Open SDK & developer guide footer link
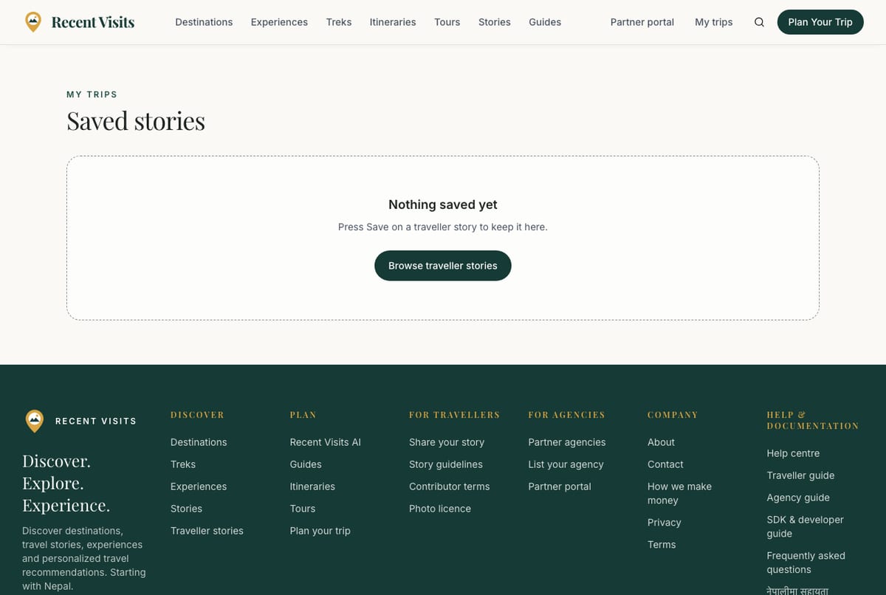 point(806,526)
